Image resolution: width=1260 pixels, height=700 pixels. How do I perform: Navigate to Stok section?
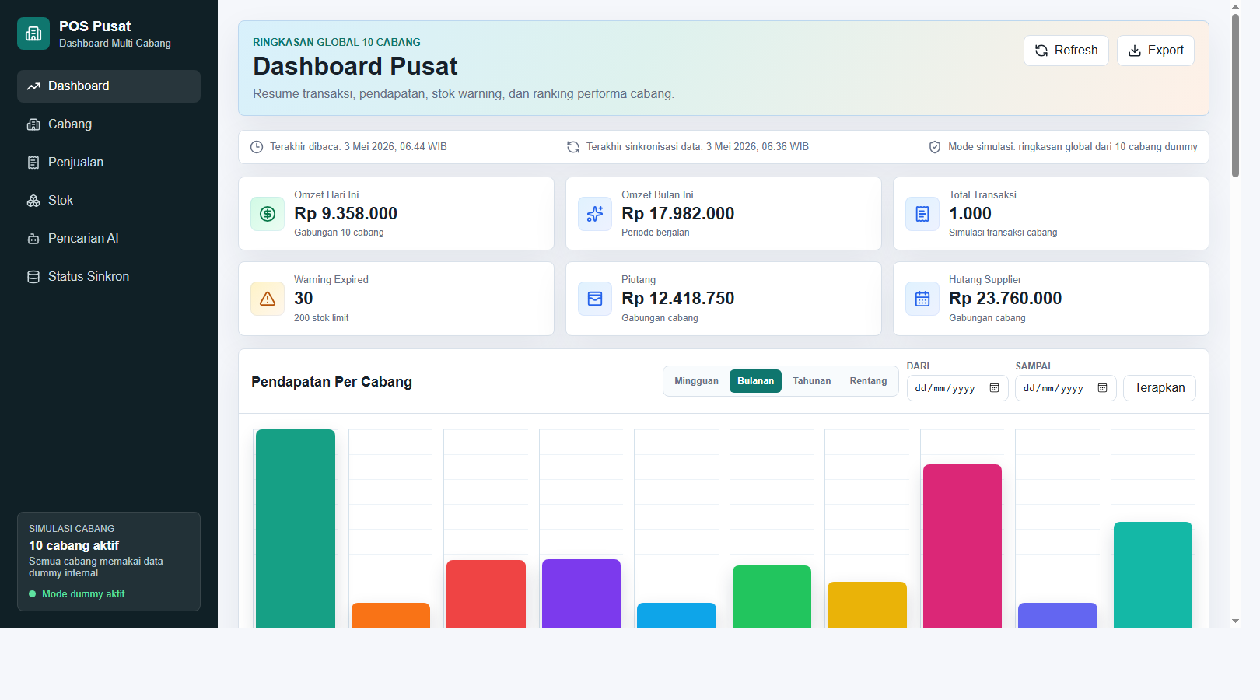(109, 201)
